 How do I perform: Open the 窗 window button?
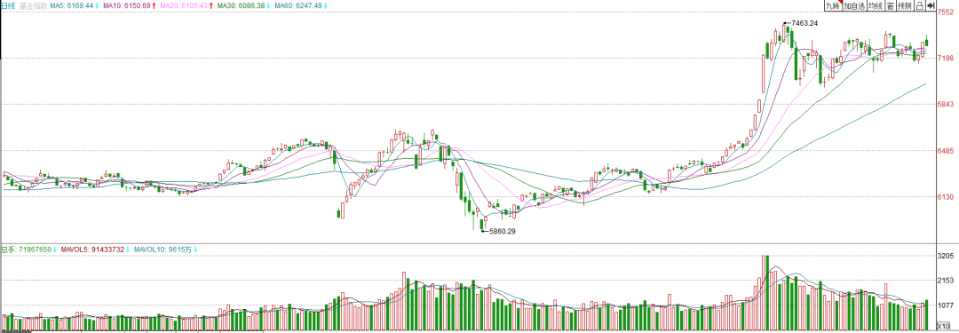point(891,5)
